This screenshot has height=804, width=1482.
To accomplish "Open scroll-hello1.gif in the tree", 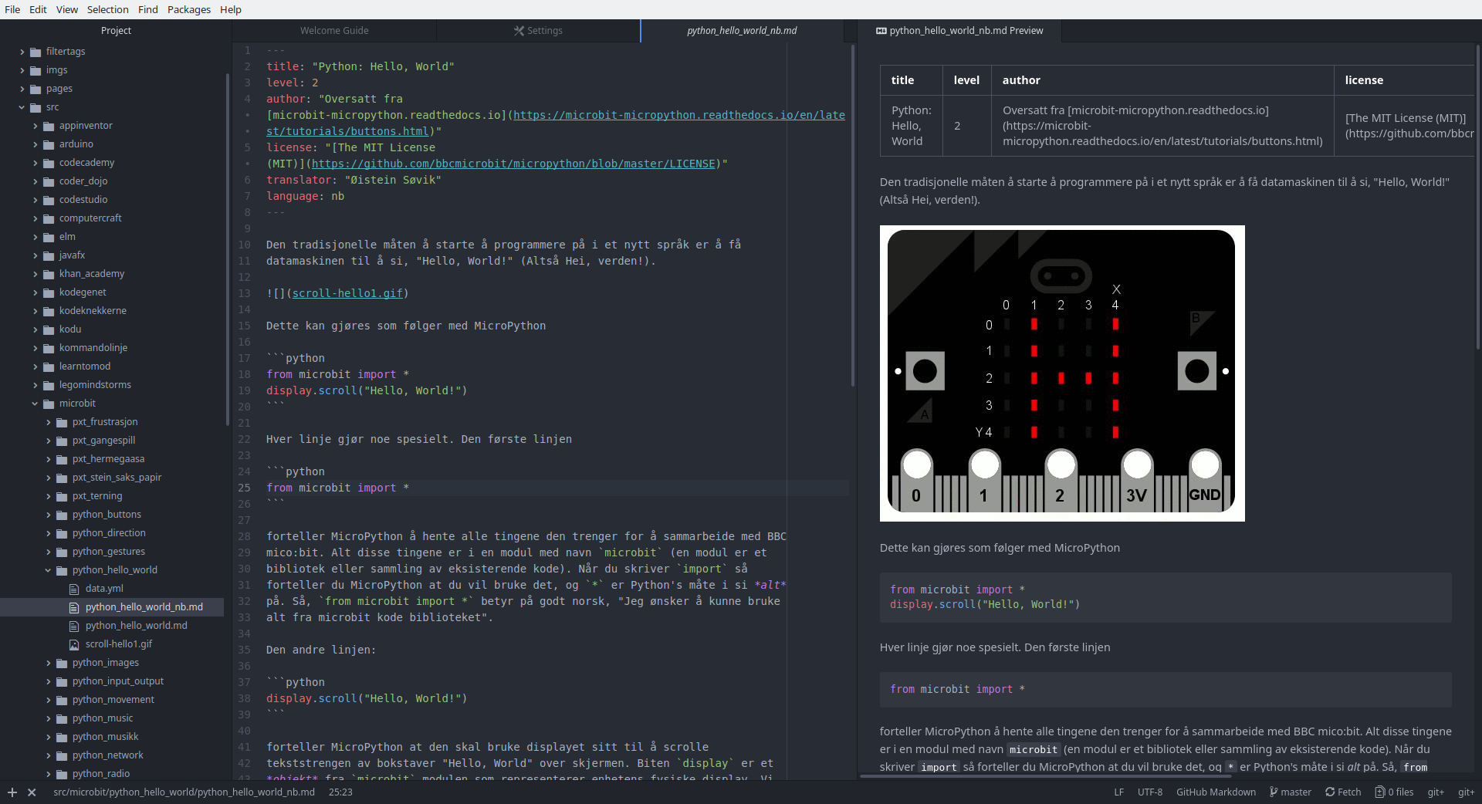I will click(x=119, y=644).
